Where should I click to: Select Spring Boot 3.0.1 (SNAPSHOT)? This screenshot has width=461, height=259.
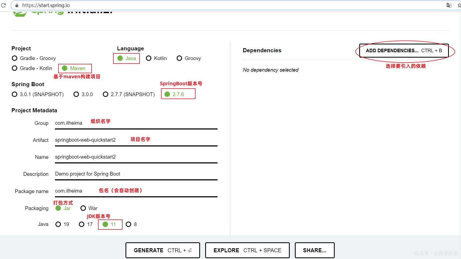coord(38,94)
